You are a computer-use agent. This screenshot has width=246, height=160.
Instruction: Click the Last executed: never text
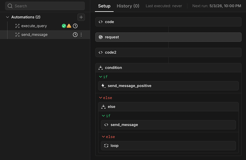pyautogui.click(x=164, y=6)
